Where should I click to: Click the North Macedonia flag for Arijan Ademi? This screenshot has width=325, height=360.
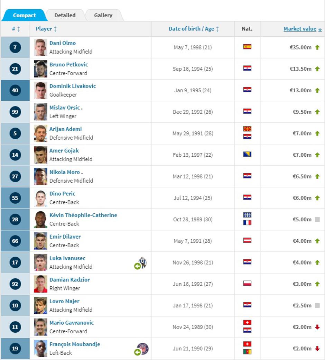tap(247, 129)
